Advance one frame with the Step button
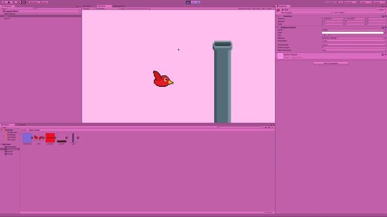Screen dimensions: 387x217 tap(198, 2)
